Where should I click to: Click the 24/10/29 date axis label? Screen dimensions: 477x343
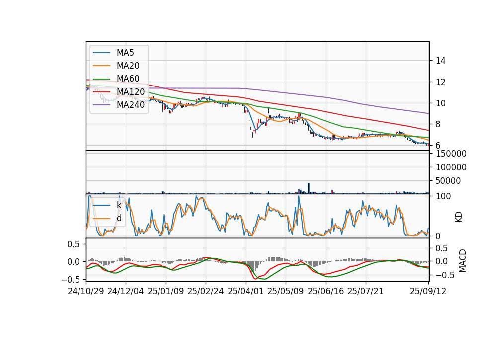(x=86, y=291)
